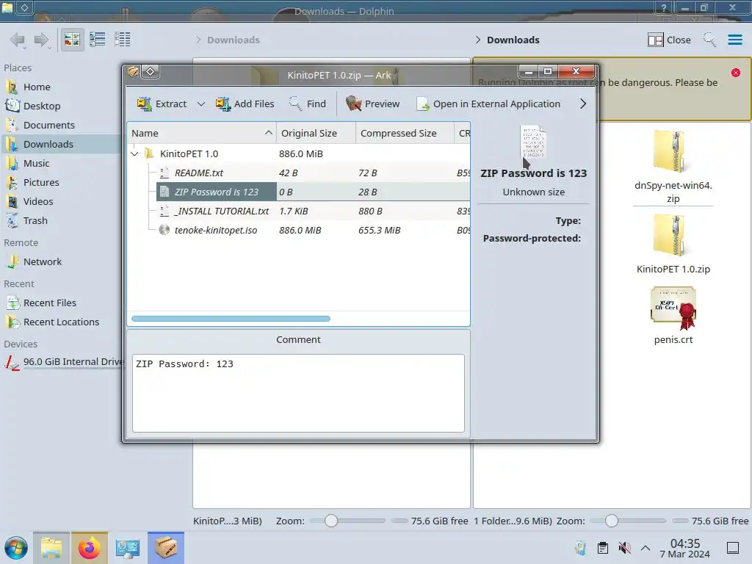Open clipboard tray icon
Screen dimensions: 752x564
pyautogui.click(x=603, y=548)
